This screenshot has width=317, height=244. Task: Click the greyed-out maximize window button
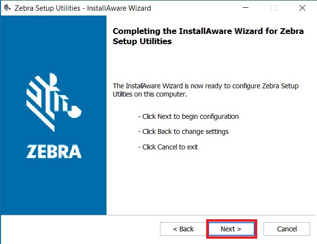coord(274,8)
